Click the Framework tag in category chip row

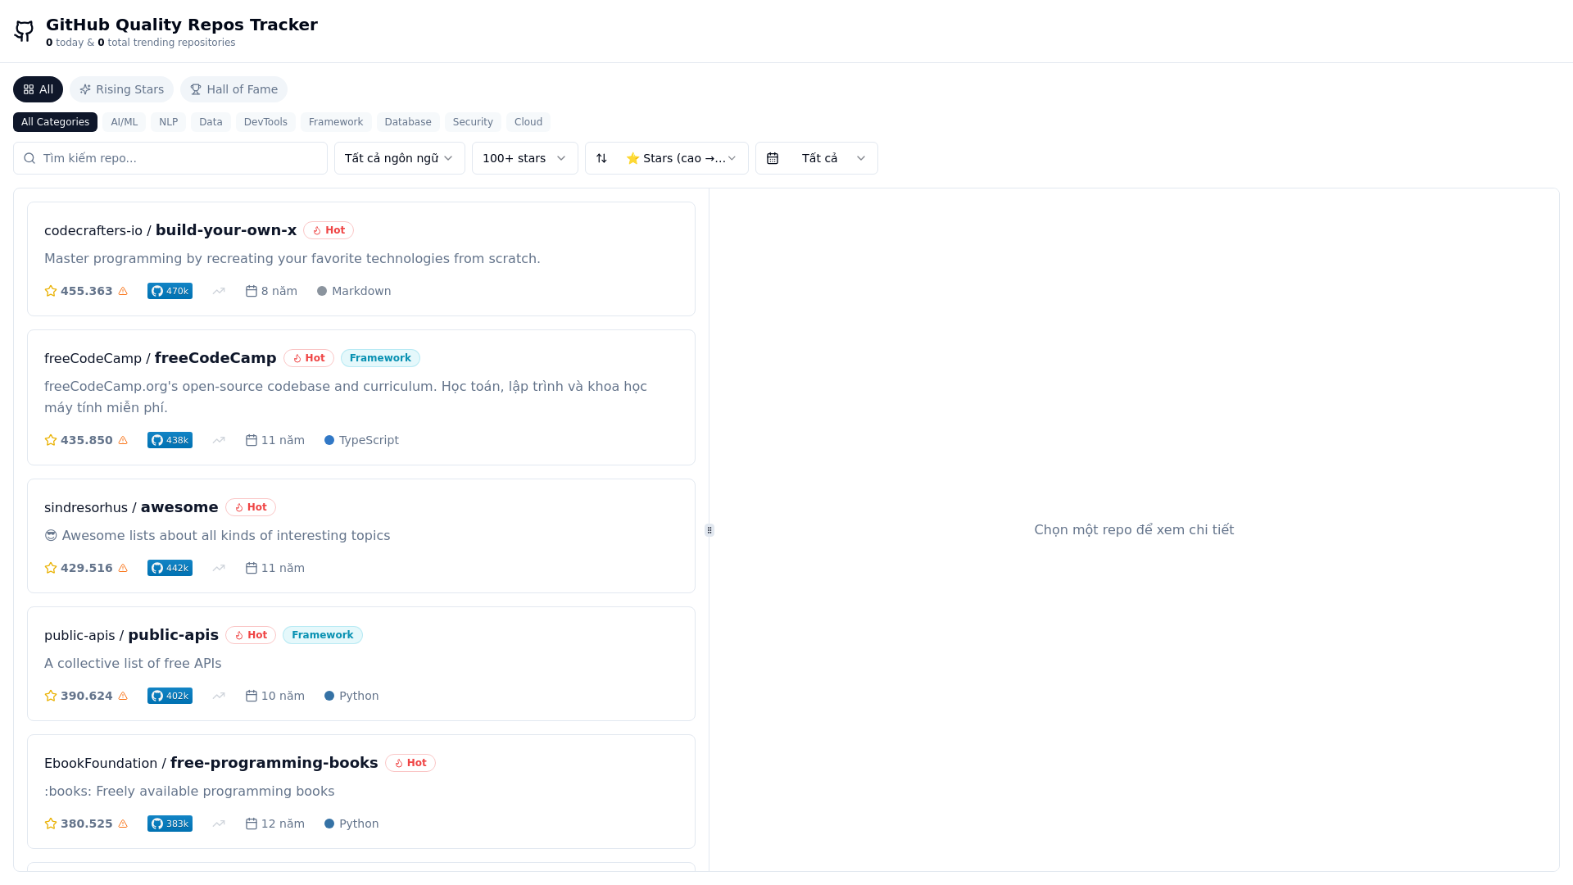click(336, 122)
